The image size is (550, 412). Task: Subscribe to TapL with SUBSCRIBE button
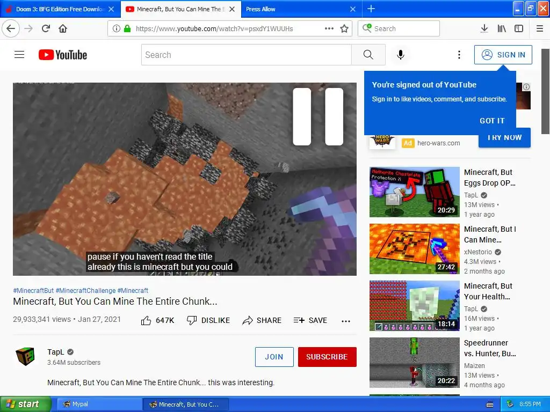point(327,357)
